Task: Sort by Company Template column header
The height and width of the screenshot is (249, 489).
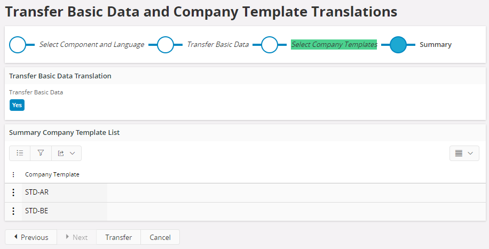Action: (52, 174)
